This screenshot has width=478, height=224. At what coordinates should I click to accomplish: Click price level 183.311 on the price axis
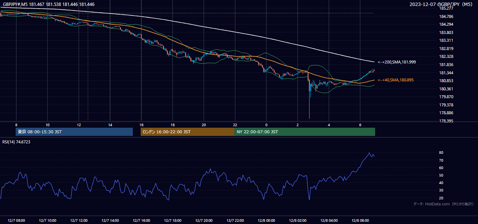click(x=446, y=40)
